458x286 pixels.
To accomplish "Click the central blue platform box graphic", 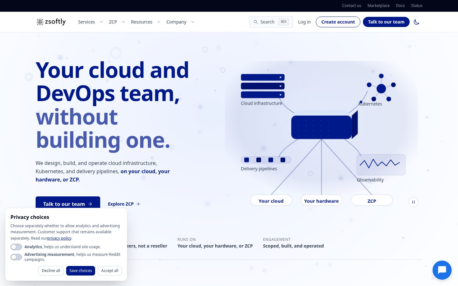I will 324,125.
